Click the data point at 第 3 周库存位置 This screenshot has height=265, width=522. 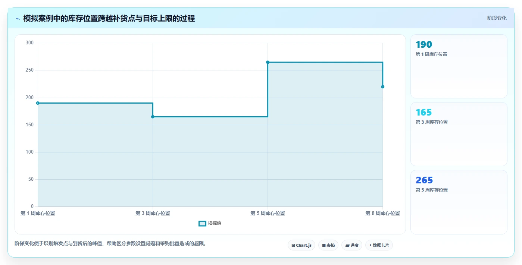153,117
